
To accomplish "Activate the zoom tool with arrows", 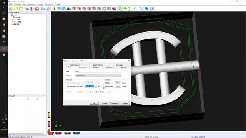I will pyautogui.click(x=130, y=8).
